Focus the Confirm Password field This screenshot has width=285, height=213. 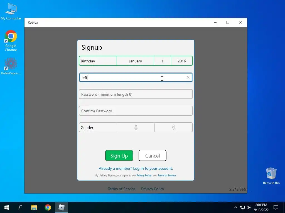click(x=136, y=111)
